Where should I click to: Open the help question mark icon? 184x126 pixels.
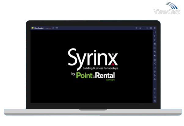click(x=136, y=28)
